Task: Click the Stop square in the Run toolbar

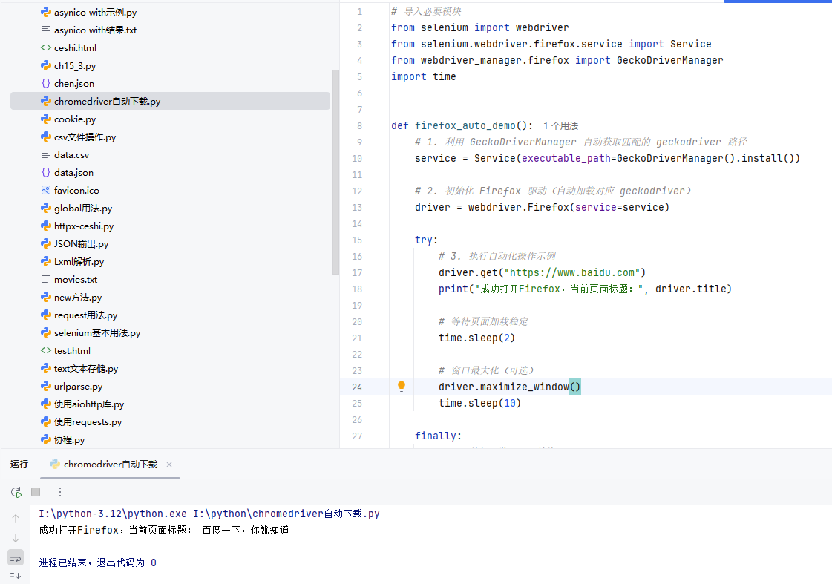Action: tap(36, 492)
